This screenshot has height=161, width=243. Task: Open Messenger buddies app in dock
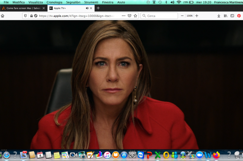coord(175,155)
